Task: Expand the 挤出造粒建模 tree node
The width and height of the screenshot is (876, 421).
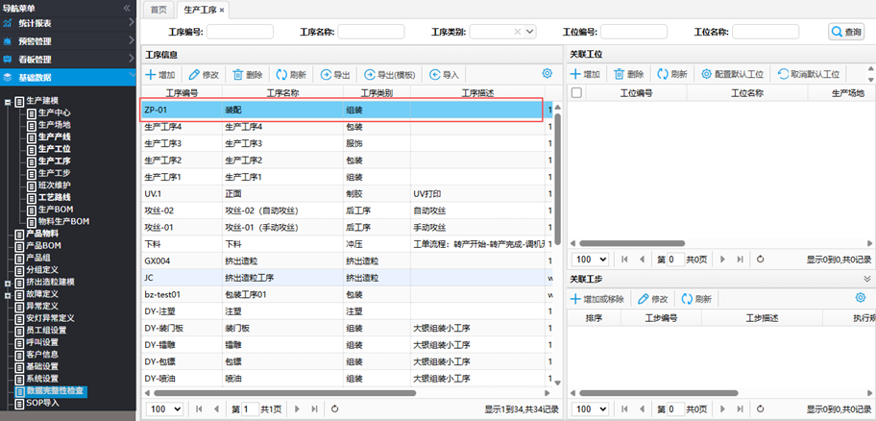Action: tap(8, 283)
